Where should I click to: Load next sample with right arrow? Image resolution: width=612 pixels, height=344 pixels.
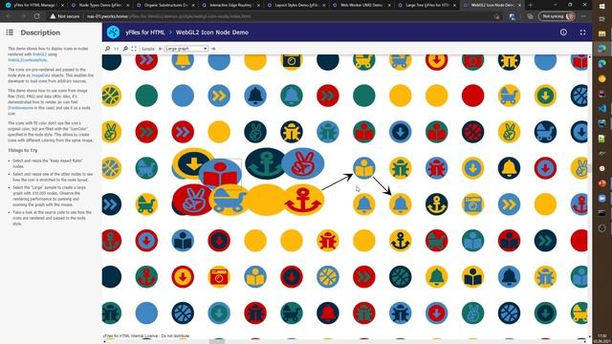[213, 49]
